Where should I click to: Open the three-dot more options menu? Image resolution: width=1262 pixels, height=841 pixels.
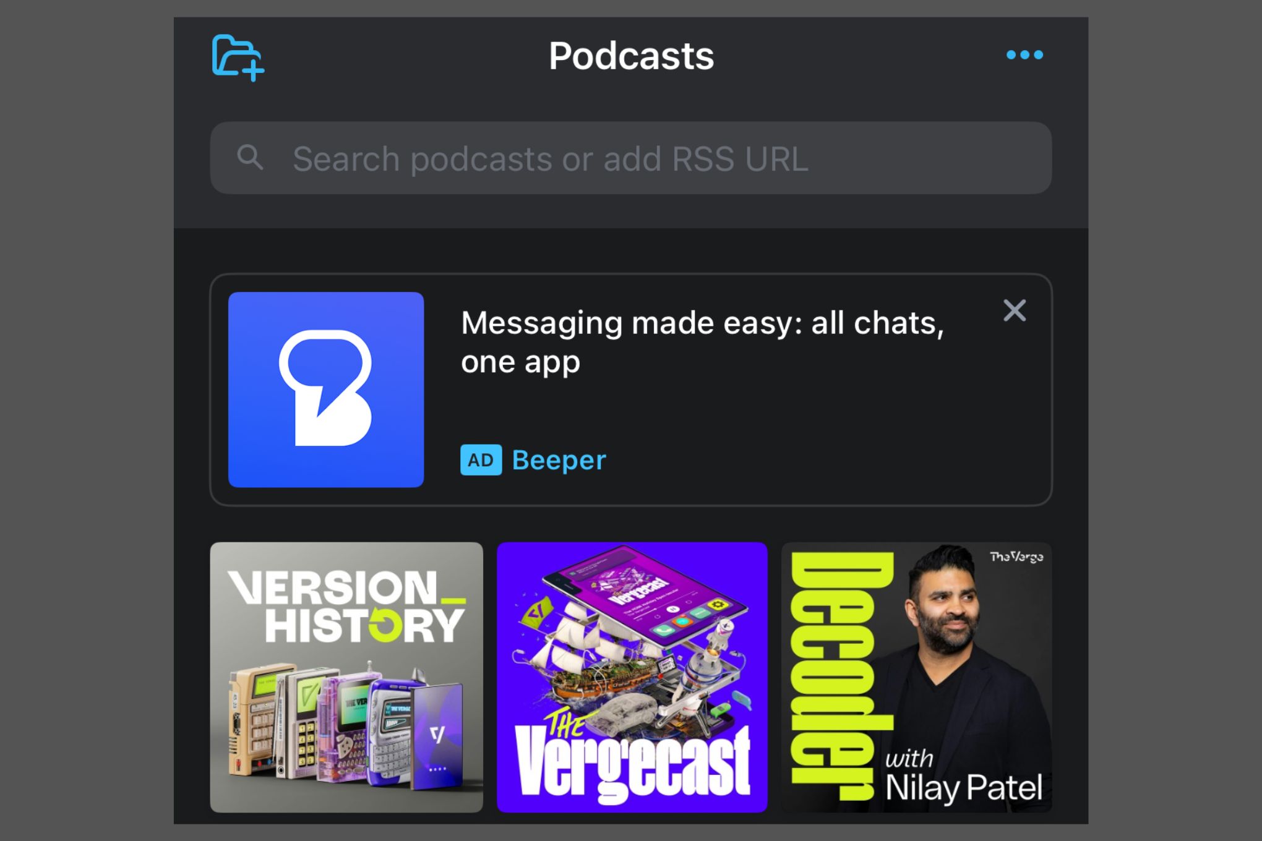1024,55
